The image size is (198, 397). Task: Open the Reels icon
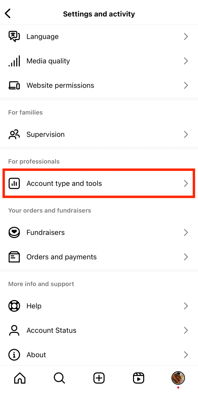(x=138, y=378)
